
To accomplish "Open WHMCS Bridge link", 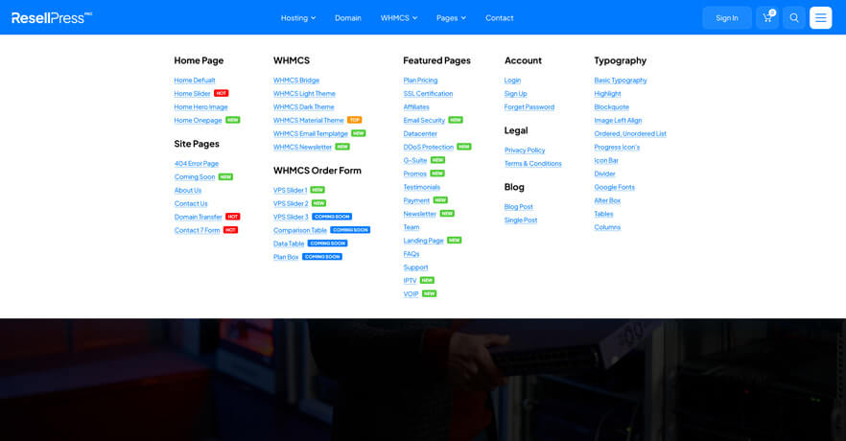I will point(296,81).
